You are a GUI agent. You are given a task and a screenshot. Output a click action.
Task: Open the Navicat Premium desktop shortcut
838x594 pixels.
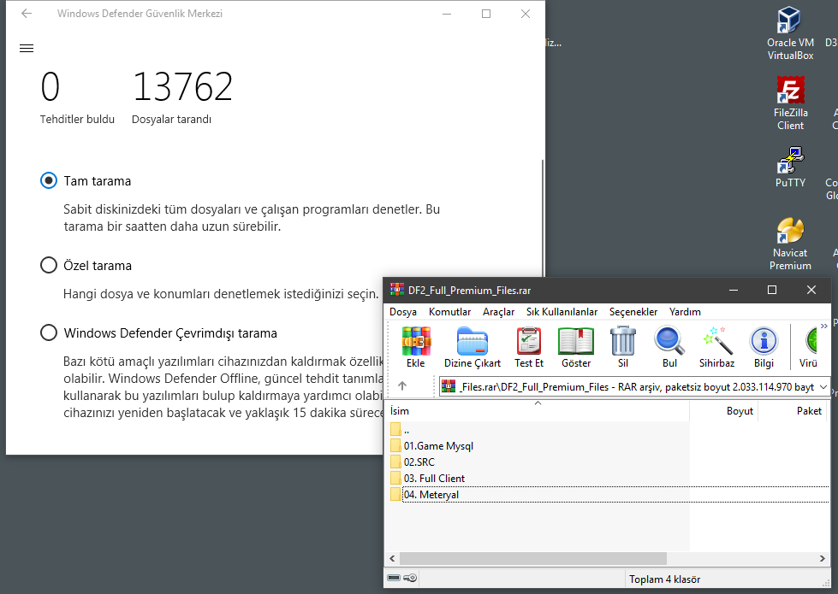790,244
